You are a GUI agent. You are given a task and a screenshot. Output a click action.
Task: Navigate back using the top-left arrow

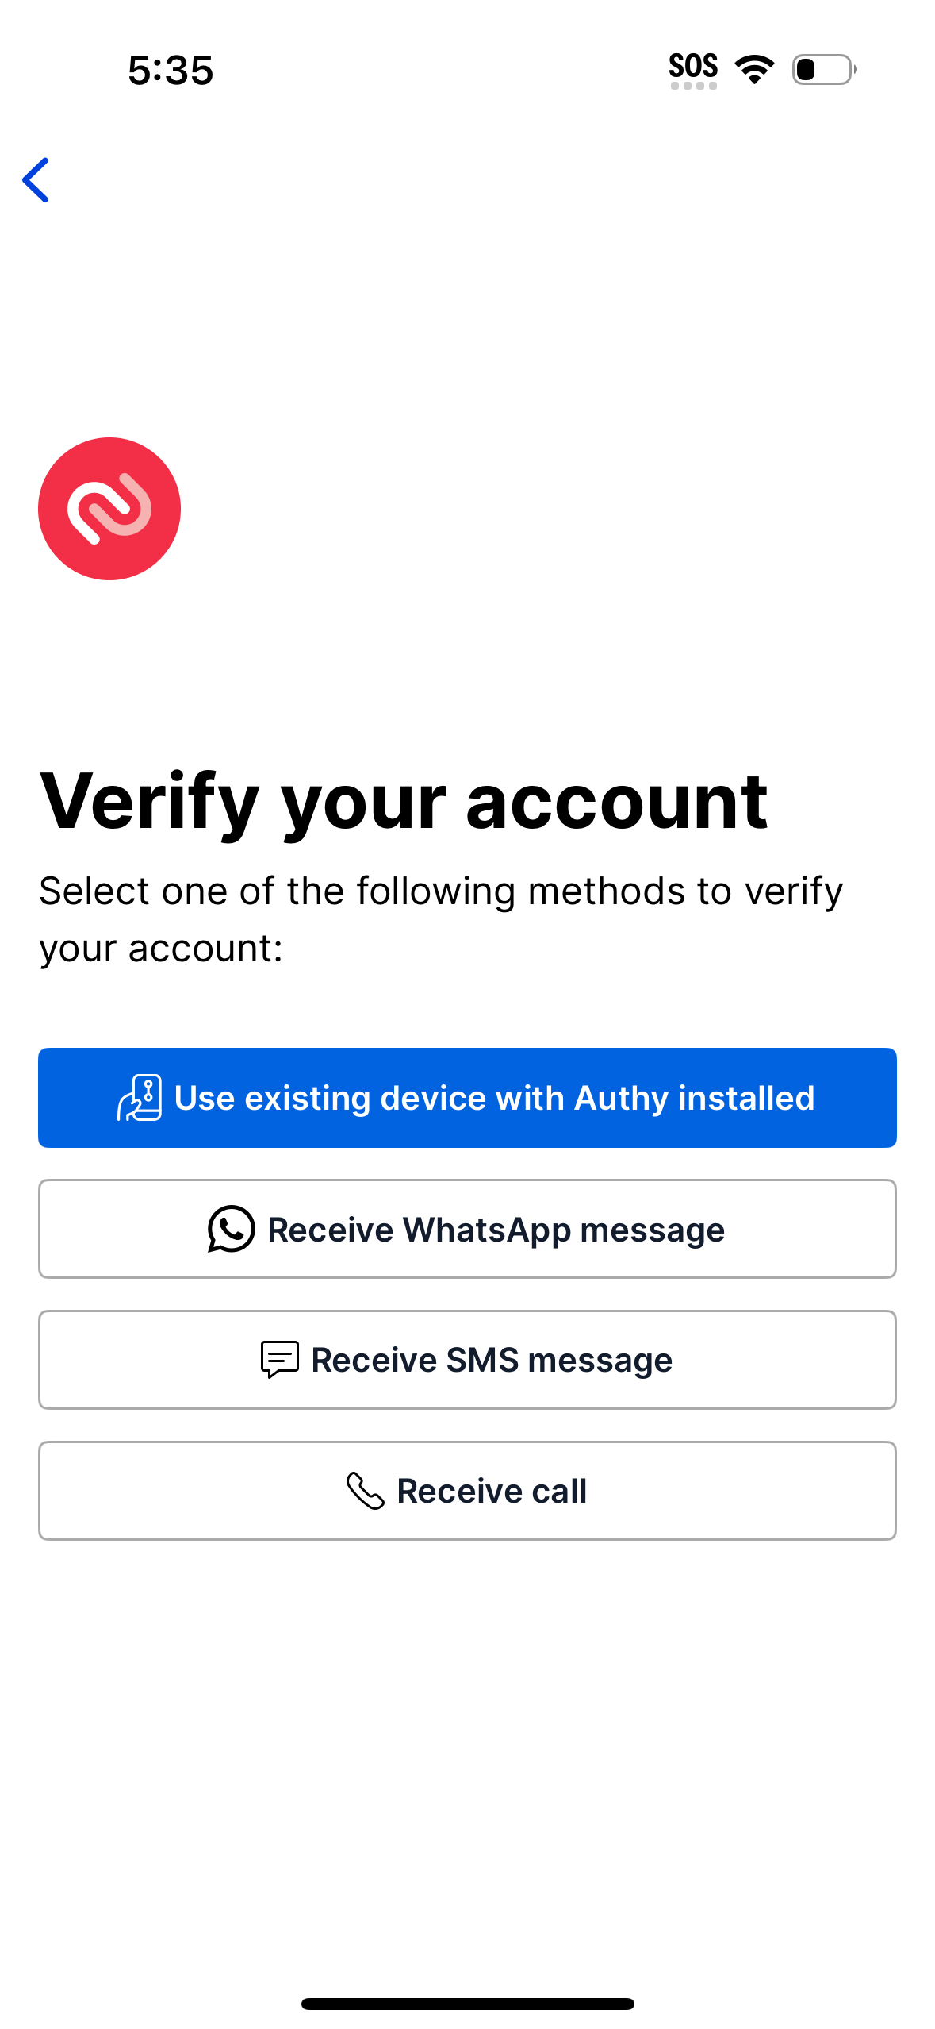[36, 180]
